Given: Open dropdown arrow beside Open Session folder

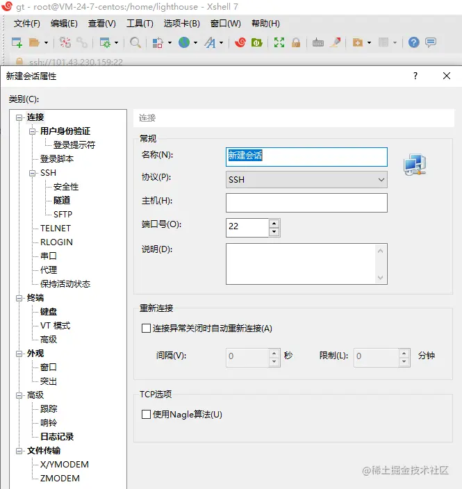Looking at the screenshot, I should [x=46, y=42].
